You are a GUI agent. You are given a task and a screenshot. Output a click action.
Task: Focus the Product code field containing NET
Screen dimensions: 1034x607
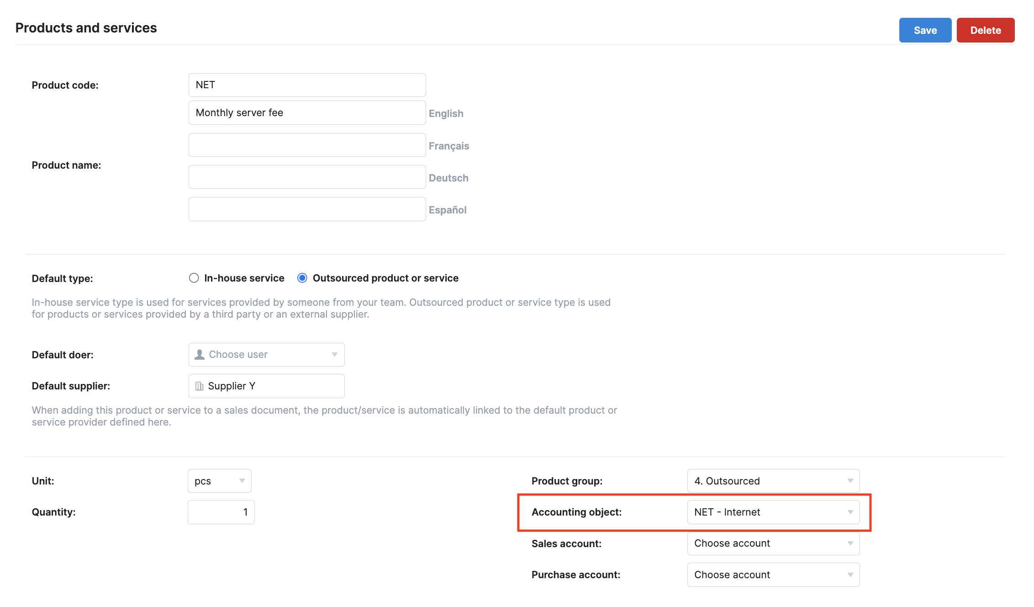[x=307, y=85]
